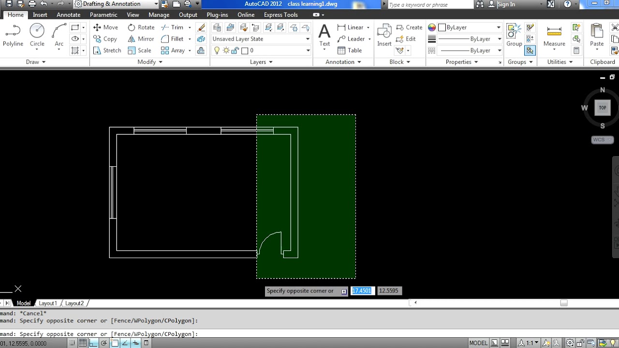Toggle layer 0 on/off lightbulb
Viewport: 619px width, 348px height.
(x=217, y=50)
